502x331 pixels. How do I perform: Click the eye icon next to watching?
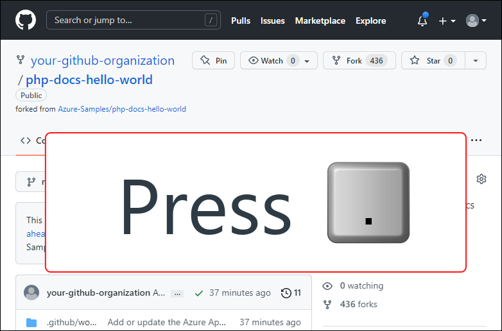coord(327,286)
